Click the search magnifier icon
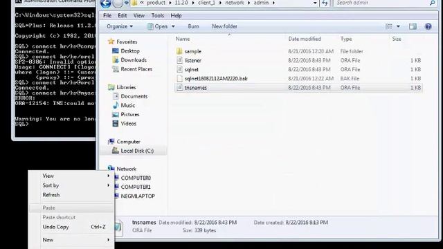 coord(432,3)
